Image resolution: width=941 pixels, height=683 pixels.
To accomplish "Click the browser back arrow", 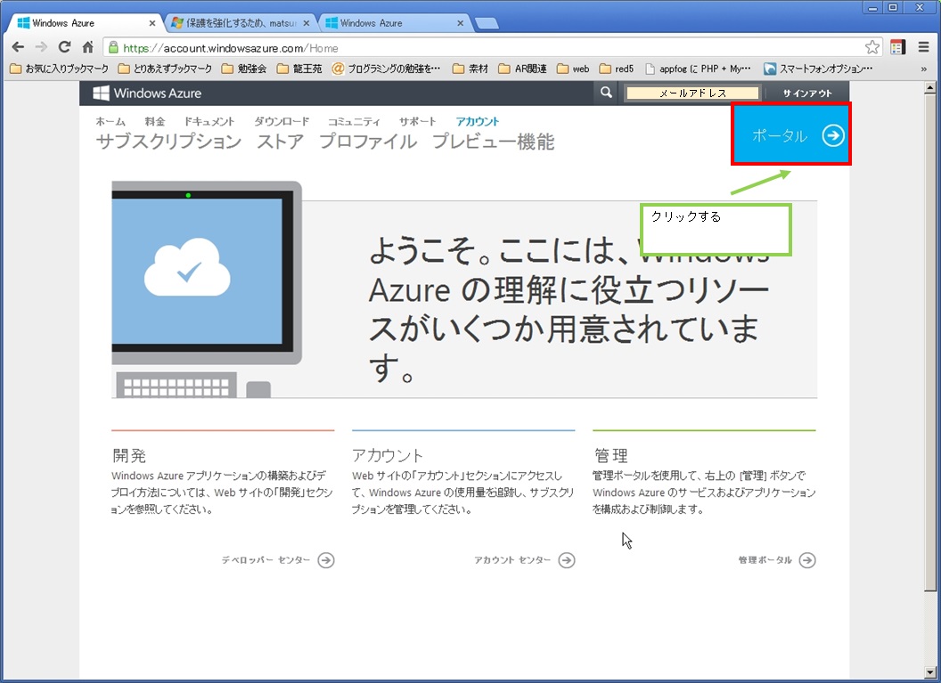I will pos(18,47).
